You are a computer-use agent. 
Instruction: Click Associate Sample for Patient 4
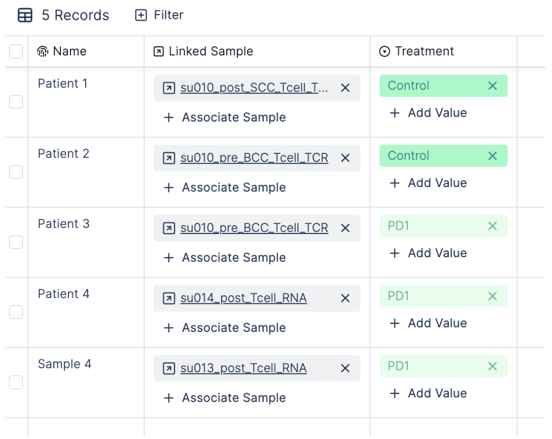225,328
